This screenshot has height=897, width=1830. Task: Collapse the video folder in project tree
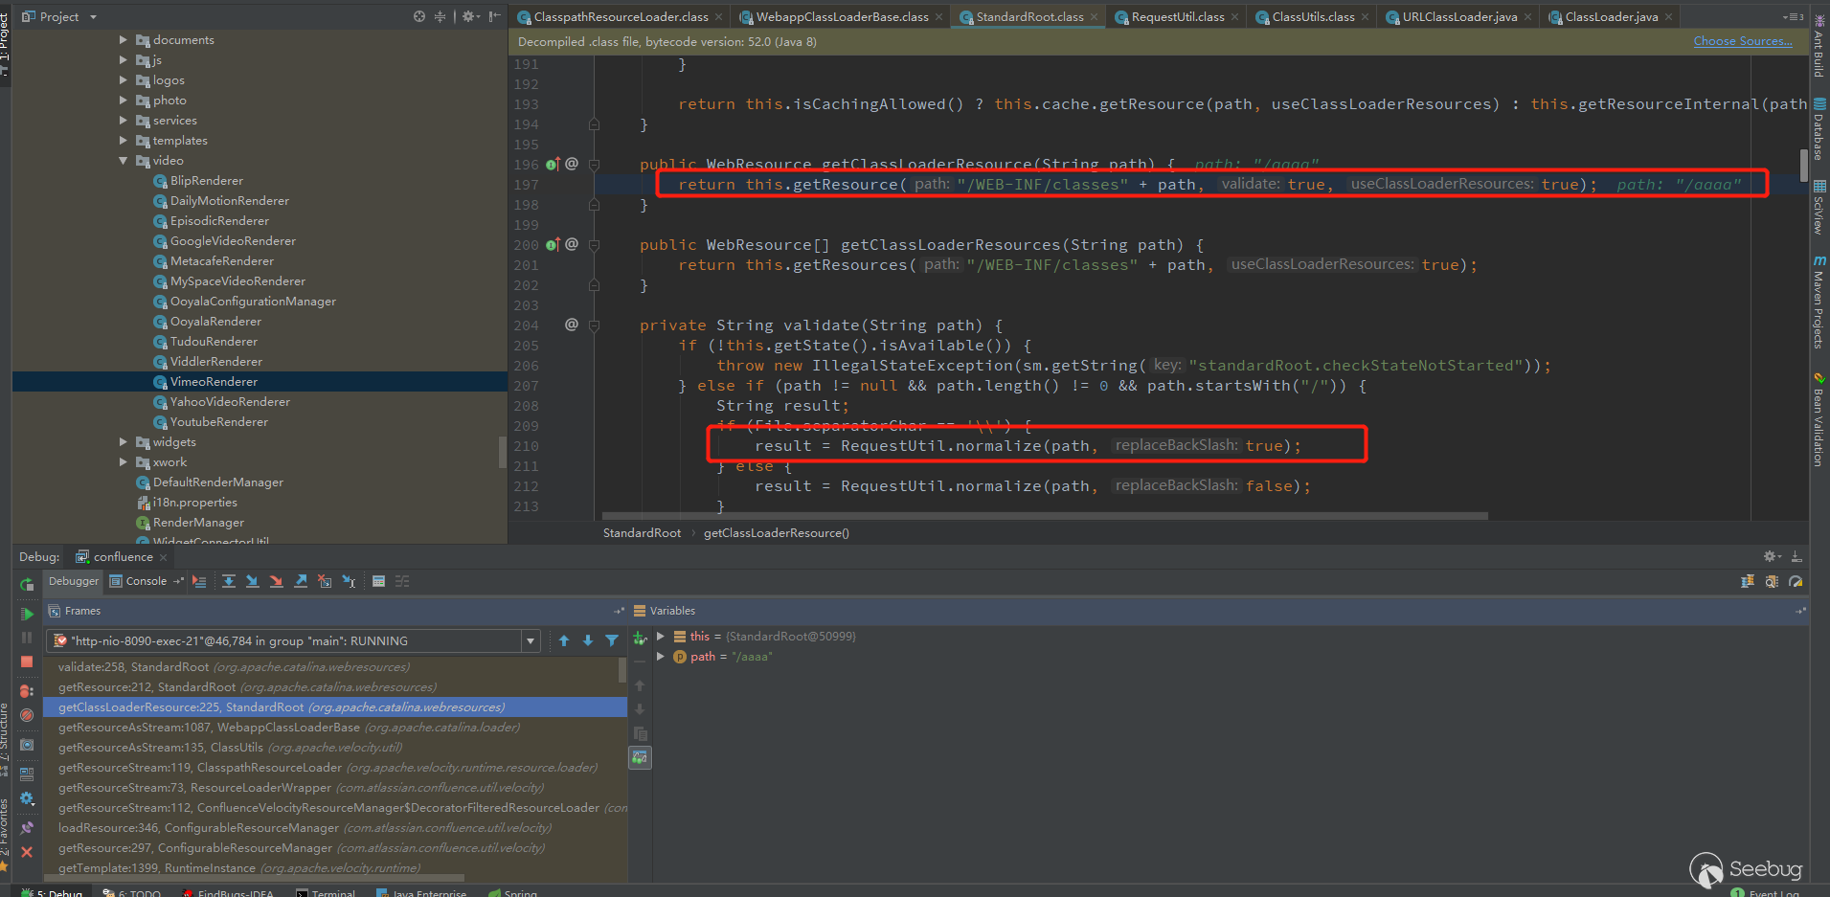click(123, 161)
